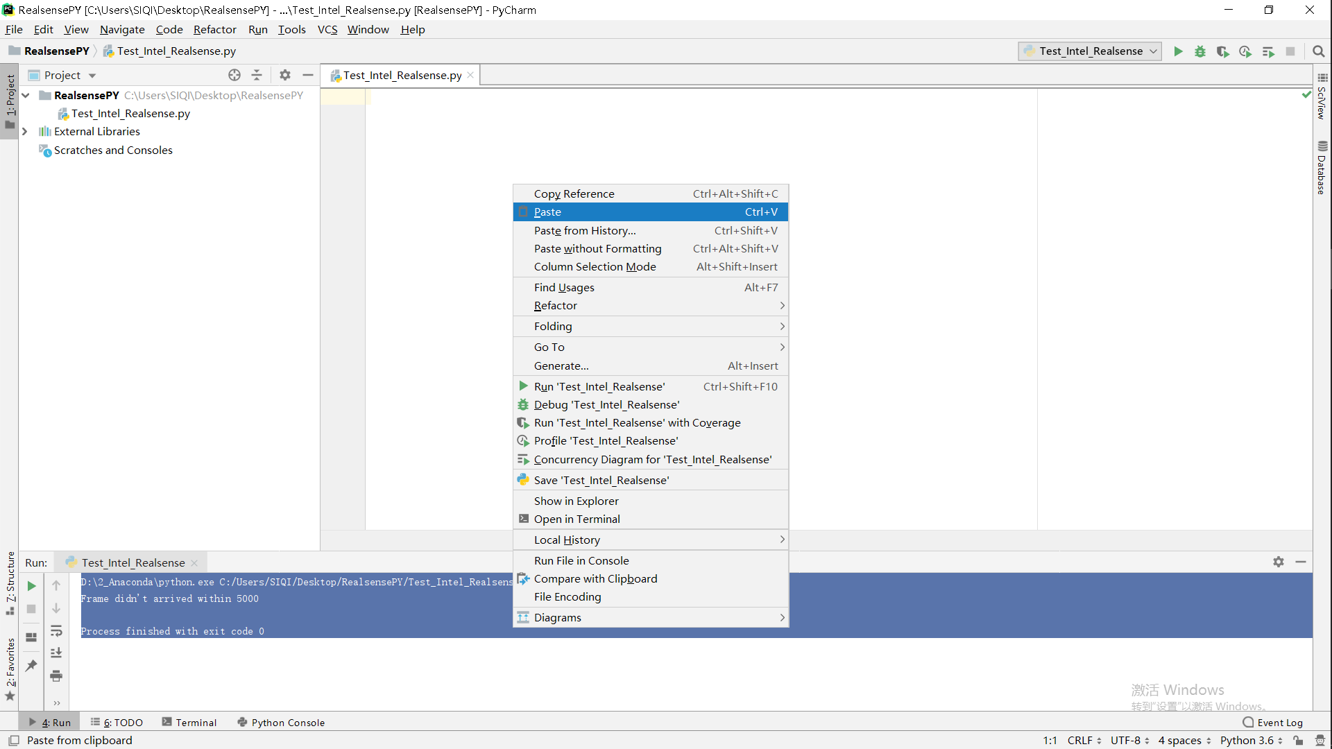Open Search Everywhere magnifier icon
The width and height of the screenshot is (1332, 749).
point(1319,51)
